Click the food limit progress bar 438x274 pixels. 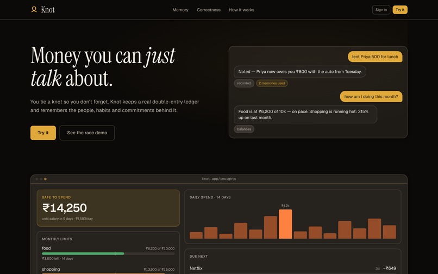pyautogui.click(x=108, y=253)
